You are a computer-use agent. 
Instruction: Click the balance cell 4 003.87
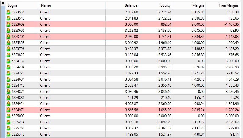(131, 104)
